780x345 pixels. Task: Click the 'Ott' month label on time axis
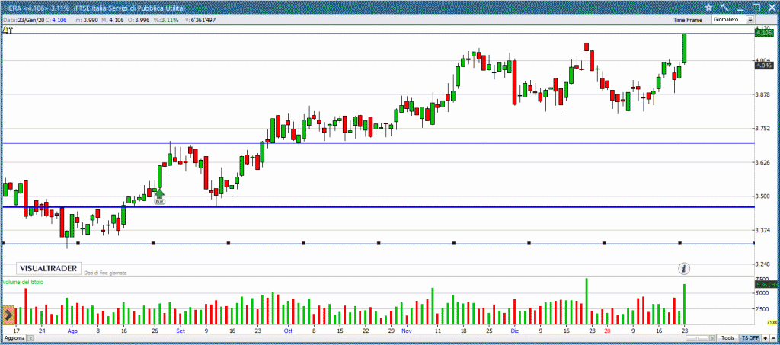[288, 331]
